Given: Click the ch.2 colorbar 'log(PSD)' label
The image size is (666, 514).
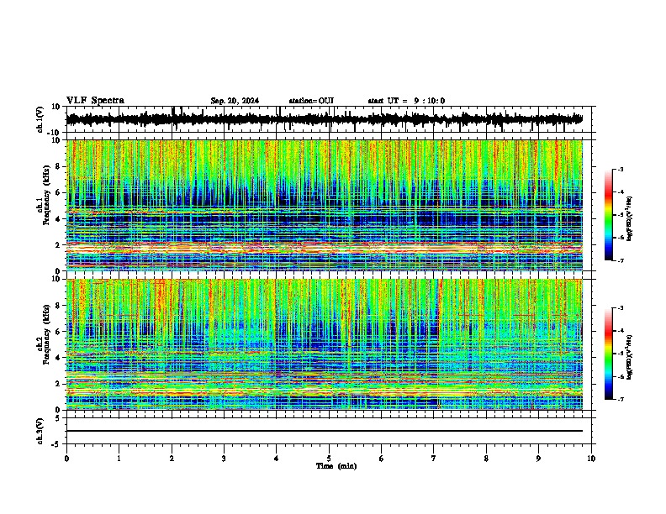Looking at the screenshot, I should point(630,357).
